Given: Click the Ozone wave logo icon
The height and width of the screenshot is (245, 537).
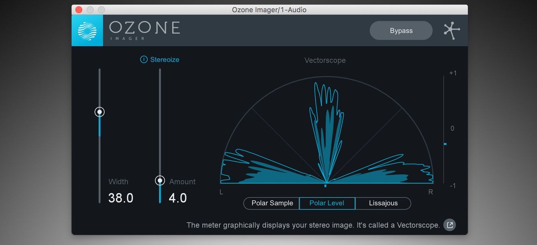Looking at the screenshot, I should (87, 31).
